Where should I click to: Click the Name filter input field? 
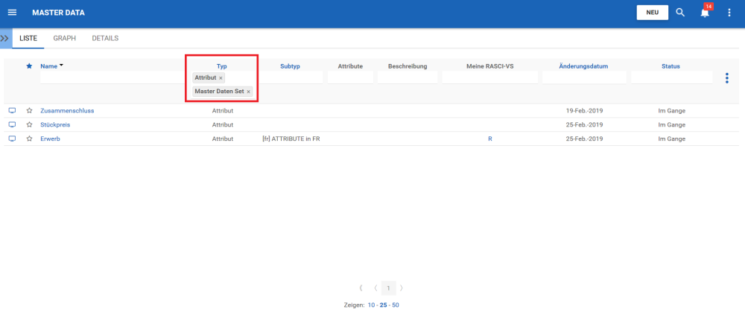(x=111, y=77)
